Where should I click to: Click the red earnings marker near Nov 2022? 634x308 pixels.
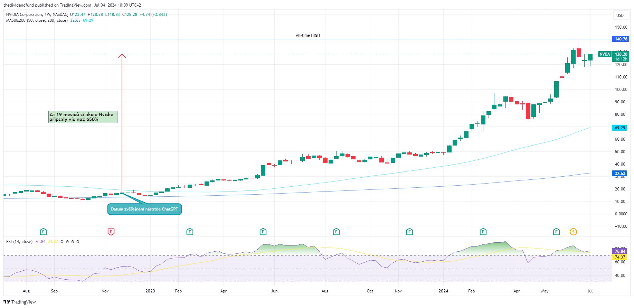click(111, 232)
